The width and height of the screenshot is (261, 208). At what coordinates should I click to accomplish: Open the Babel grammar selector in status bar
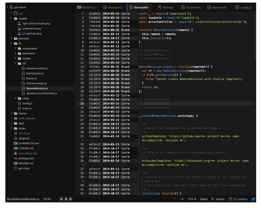click(x=204, y=199)
